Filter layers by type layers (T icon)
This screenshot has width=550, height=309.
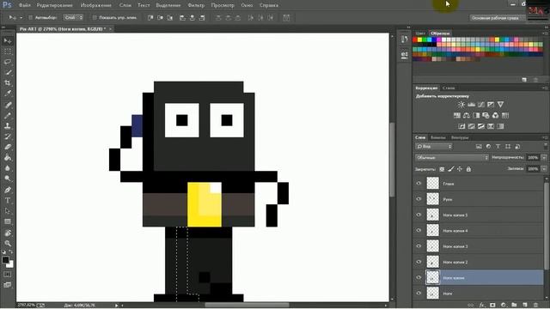click(498, 147)
